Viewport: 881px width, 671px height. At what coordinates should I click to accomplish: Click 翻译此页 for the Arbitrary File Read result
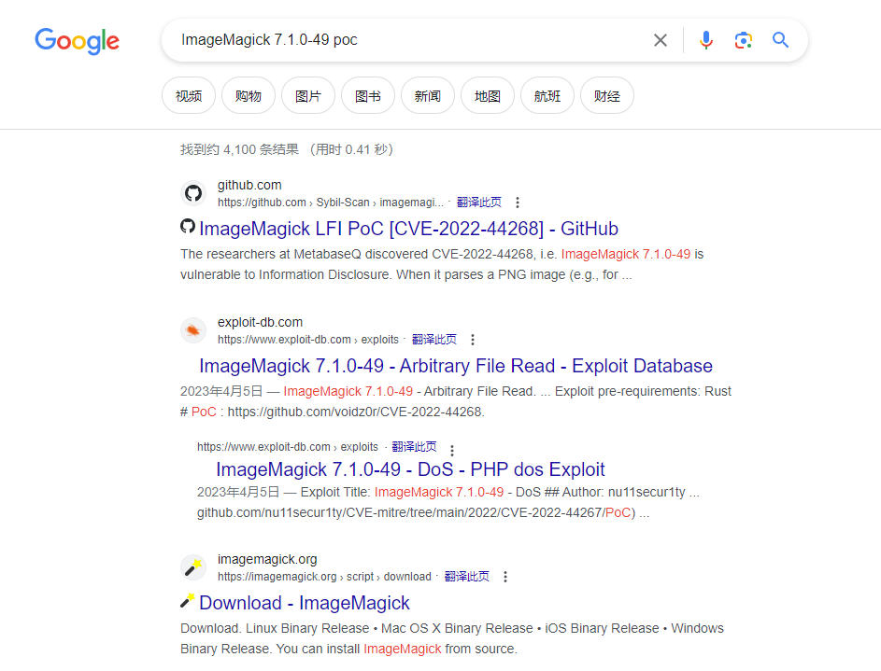(433, 340)
